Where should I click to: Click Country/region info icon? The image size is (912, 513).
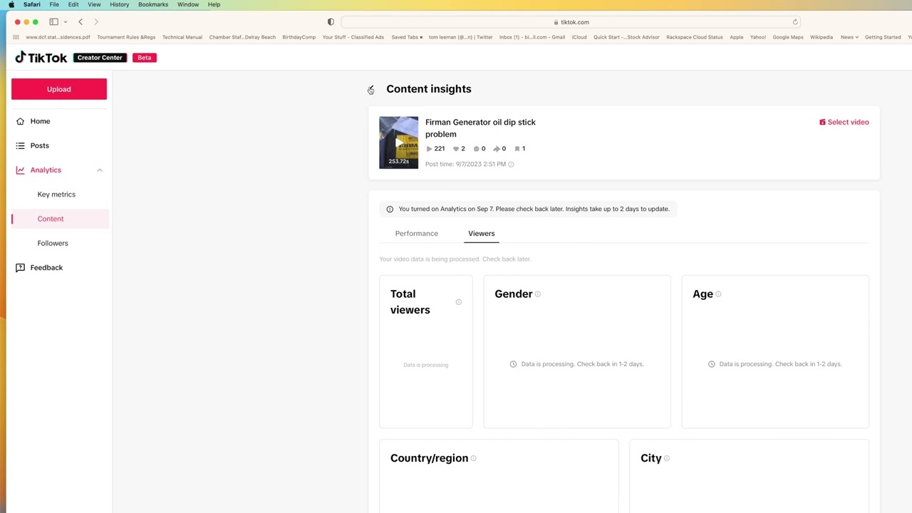(473, 458)
